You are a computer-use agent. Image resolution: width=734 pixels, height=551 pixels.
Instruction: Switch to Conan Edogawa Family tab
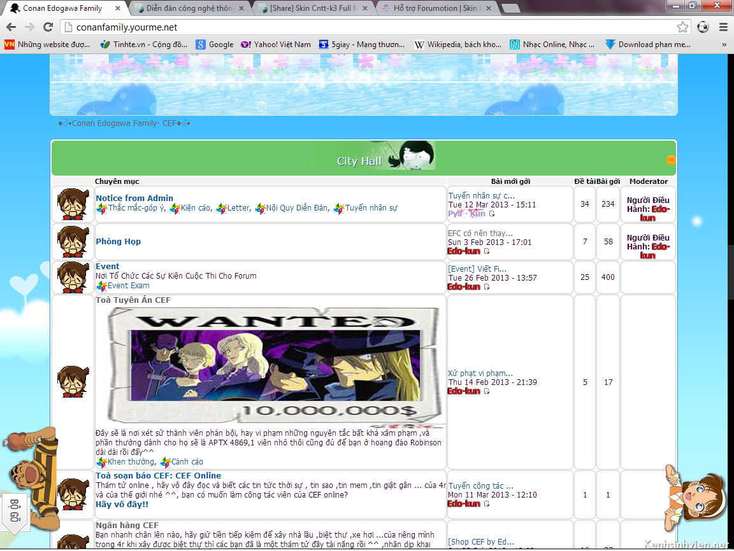coord(62,8)
